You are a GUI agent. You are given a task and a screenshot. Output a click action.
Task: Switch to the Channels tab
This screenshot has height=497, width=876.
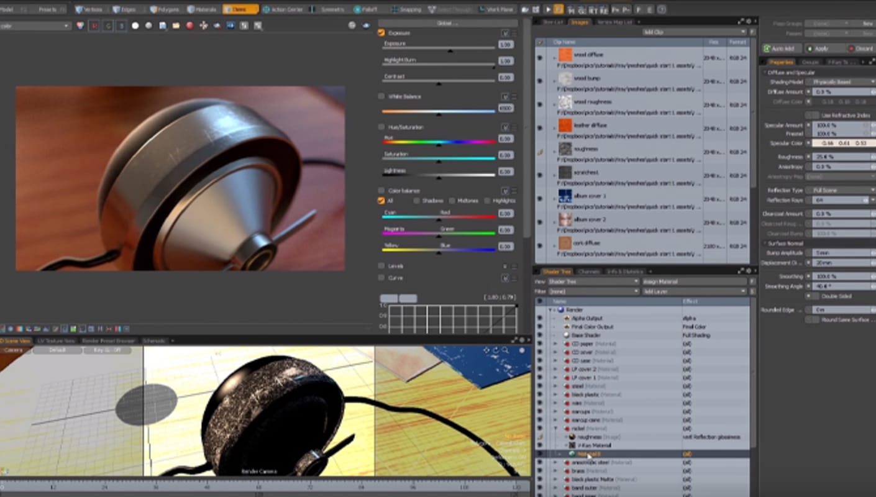588,271
